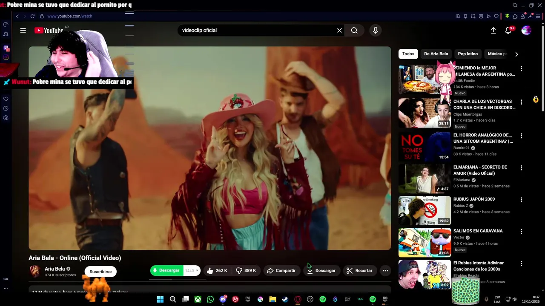Click the heart bookmark icon in toolbar
Image resolution: width=545 pixels, height=306 pixels.
(x=496, y=16)
